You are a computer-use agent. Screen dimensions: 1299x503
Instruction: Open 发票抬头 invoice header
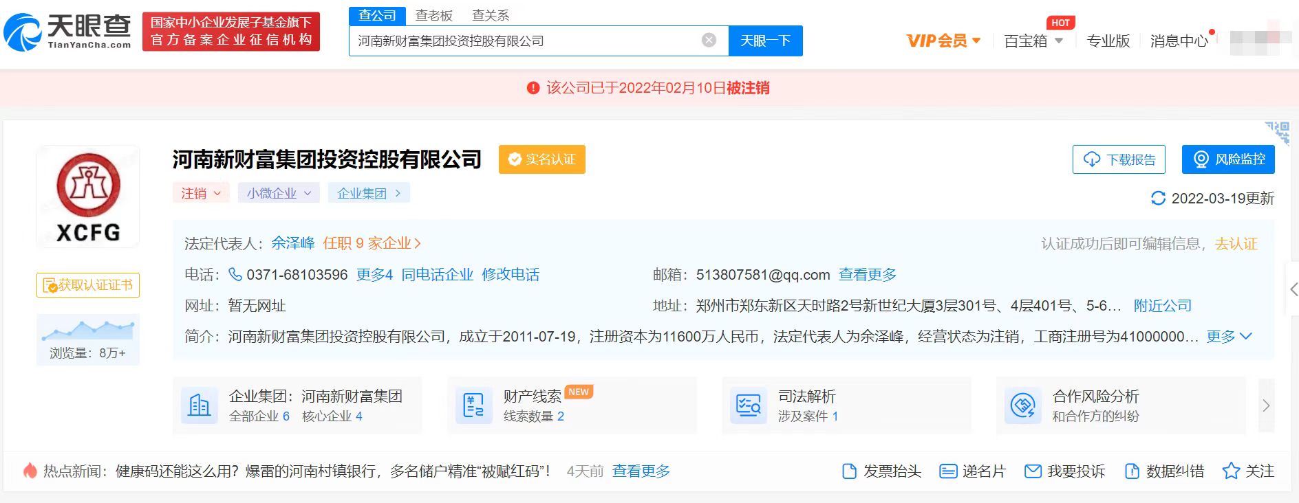click(x=881, y=471)
